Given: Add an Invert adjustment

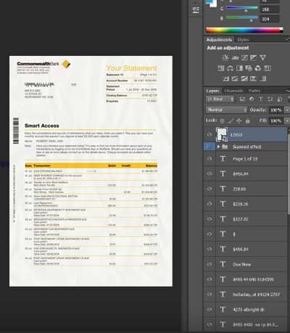Looking at the screenshot, I should (225, 78).
